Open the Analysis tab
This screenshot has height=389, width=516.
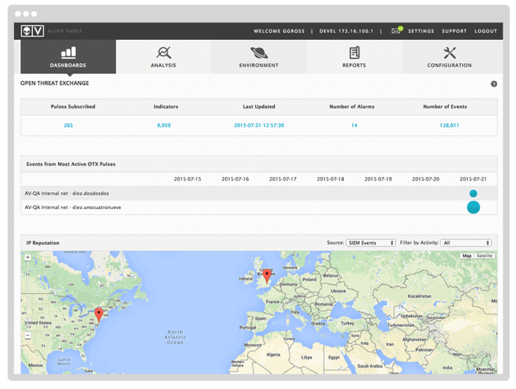coord(163,57)
